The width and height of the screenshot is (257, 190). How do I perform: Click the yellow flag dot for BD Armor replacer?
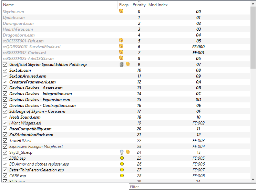pos(122,164)
